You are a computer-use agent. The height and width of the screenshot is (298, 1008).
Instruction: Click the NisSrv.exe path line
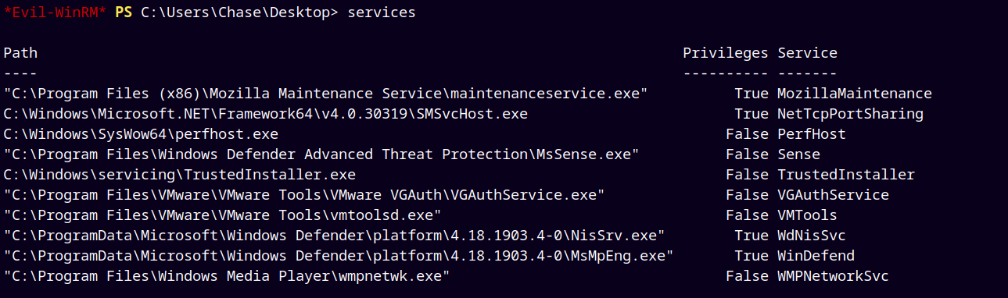coord(334,236)
